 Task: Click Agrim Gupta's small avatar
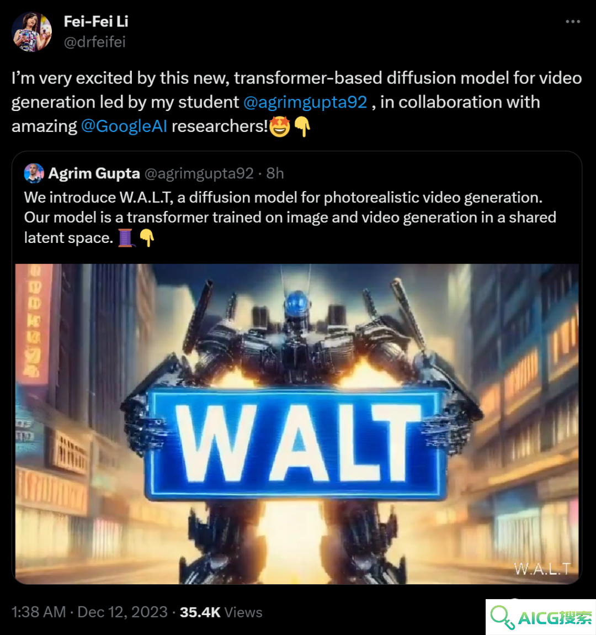pos(34,173)
